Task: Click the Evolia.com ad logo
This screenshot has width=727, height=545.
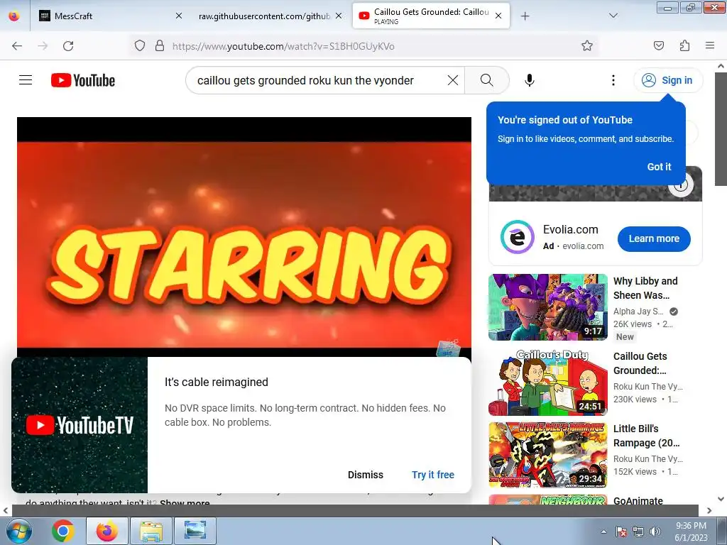Action: [517, 237]
